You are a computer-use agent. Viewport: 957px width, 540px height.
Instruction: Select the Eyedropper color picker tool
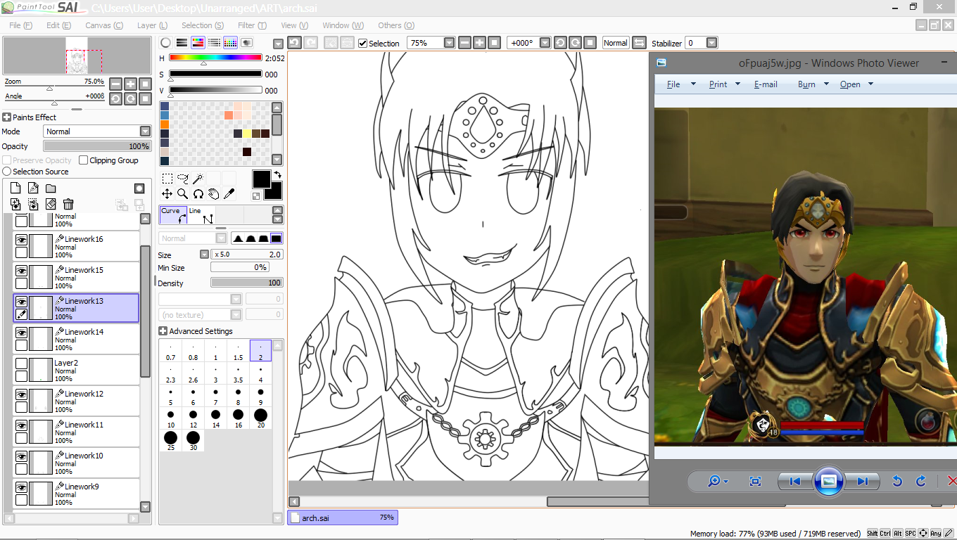(229, 194)
